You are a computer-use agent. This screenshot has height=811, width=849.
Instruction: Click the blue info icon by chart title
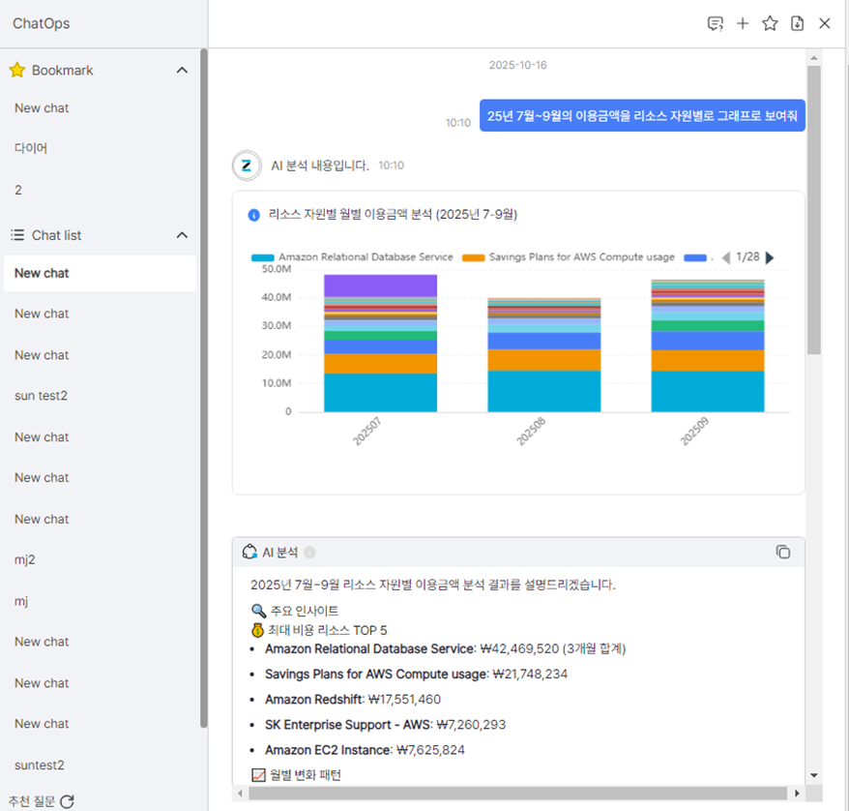coord(254,215)
